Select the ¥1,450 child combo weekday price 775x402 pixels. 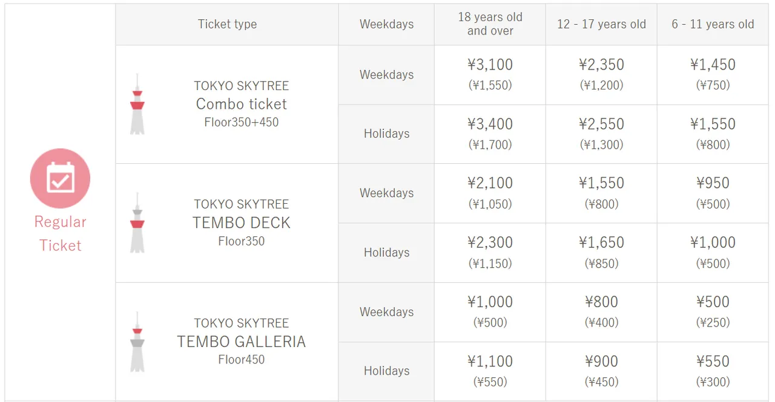click(x=713, y=65)
